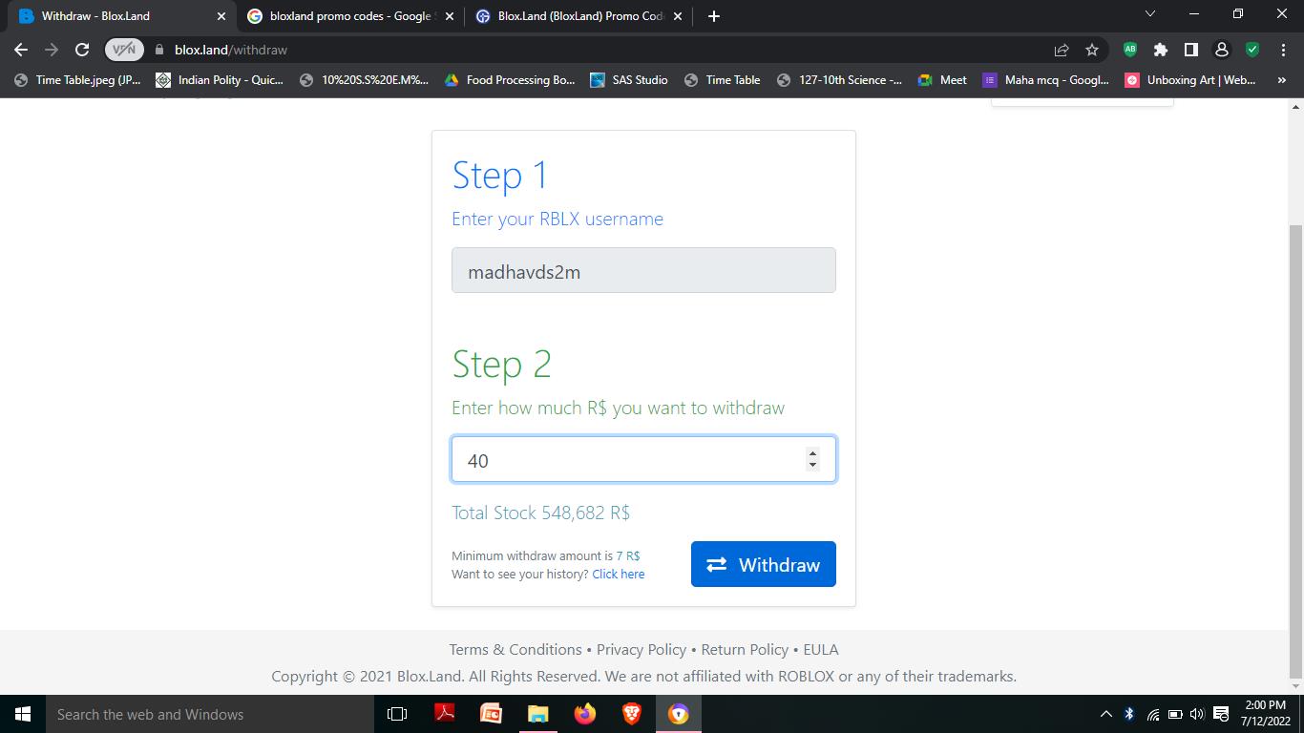Switch to bloxland promo codes Google tab

(x=349, y=16)
